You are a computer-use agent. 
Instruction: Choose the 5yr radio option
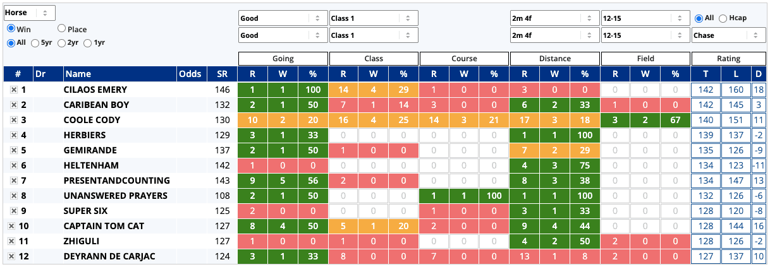click(35, 43)
